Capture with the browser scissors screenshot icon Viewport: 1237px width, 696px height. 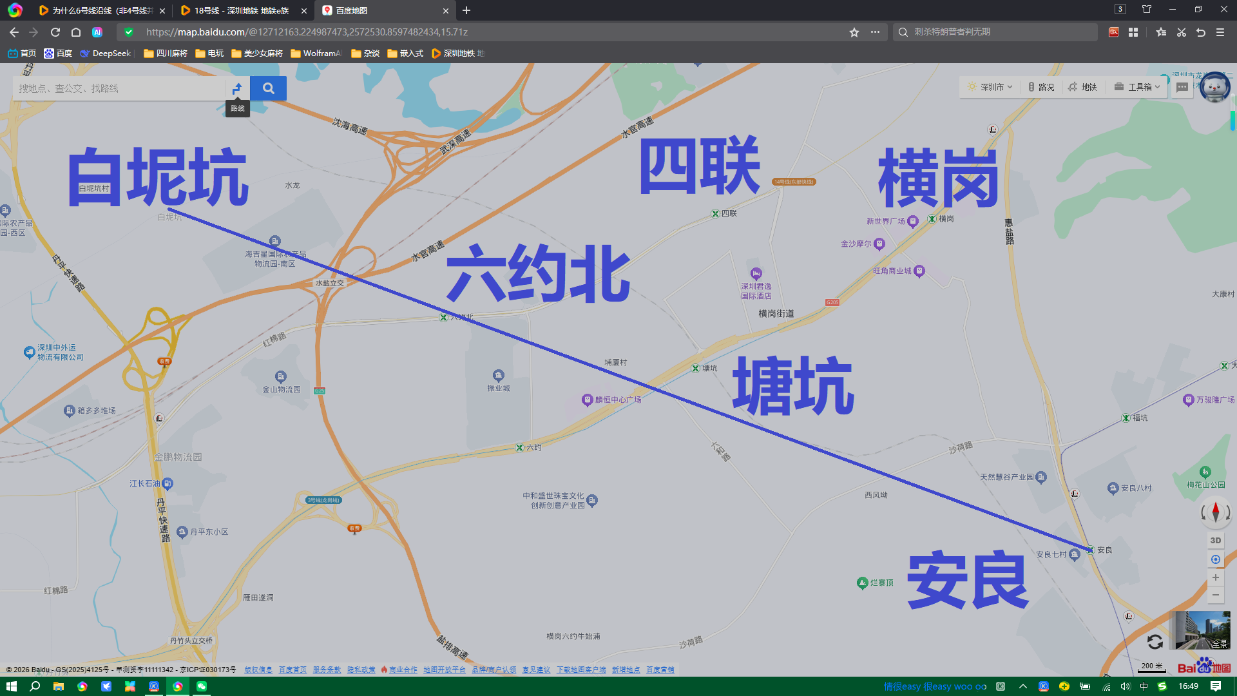tap(1181, 32)
